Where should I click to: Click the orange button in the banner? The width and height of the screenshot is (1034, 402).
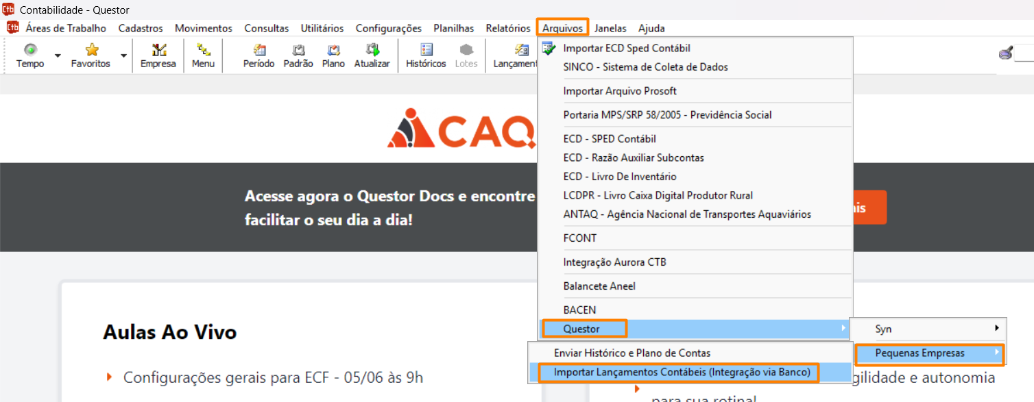[x=869, y=208]
